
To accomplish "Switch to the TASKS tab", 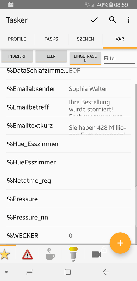I will (x=51, y=39).
